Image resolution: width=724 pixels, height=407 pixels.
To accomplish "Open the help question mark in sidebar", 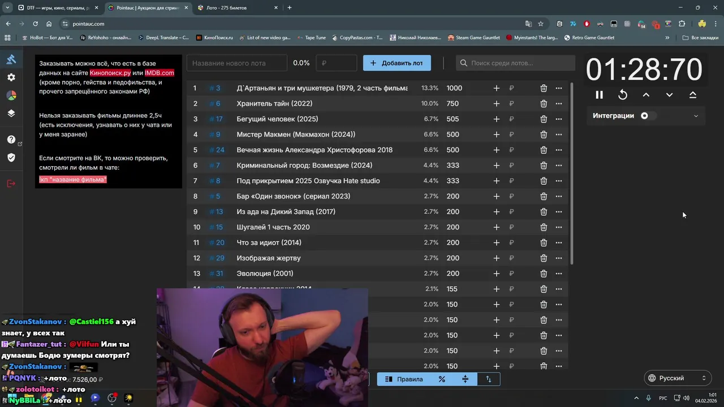I will (x=11, y=140).
